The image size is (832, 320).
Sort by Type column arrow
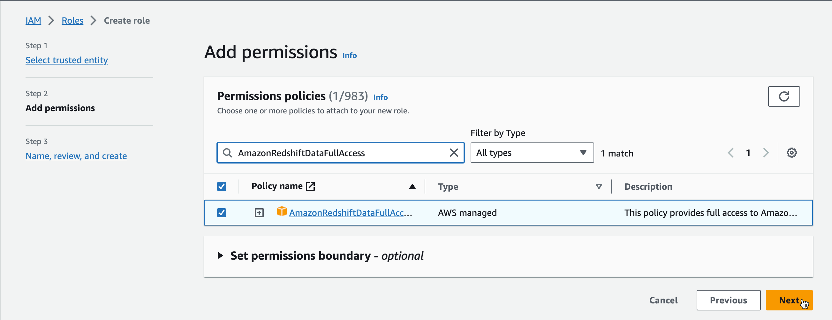[x=599, y=187]
